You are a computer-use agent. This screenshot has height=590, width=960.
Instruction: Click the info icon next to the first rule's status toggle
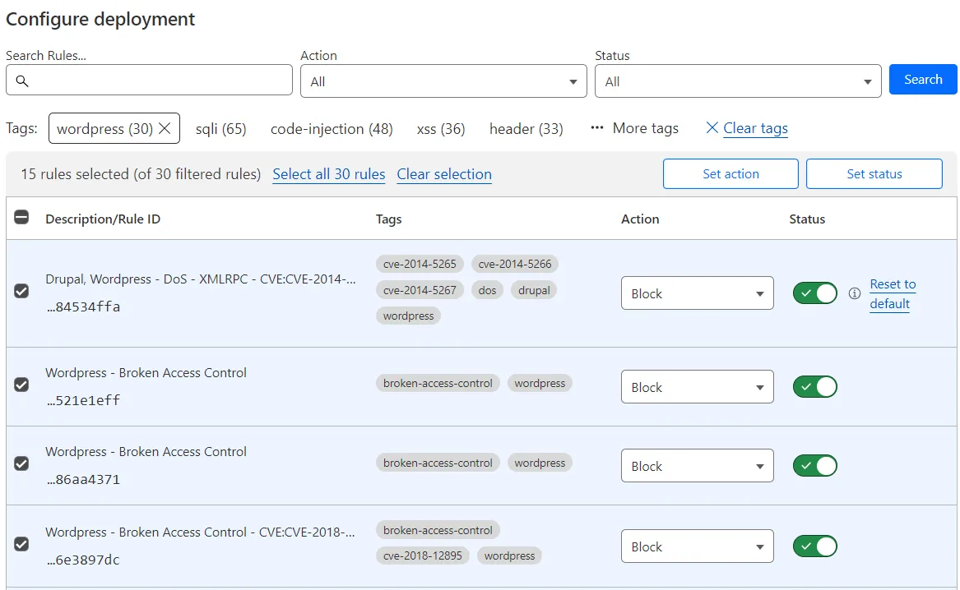click(855, 293)
